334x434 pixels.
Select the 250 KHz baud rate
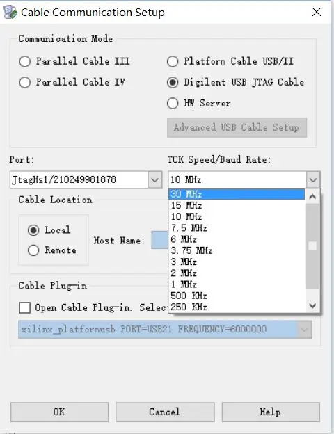237,307
